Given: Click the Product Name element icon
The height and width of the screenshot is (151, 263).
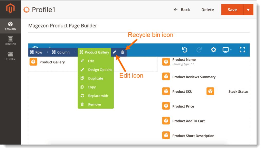Looking at the screenshot, I should 166,62.
